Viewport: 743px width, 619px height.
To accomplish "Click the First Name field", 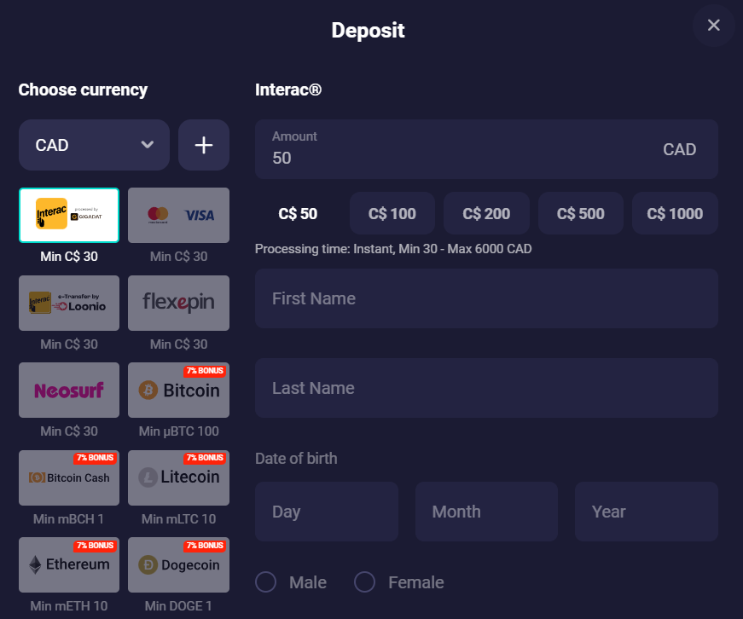I will [x=486, y=299].
